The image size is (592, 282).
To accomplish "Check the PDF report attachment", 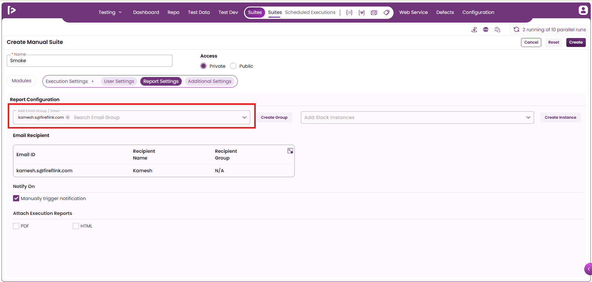I will pyautogui.click(x=16, y=226).
